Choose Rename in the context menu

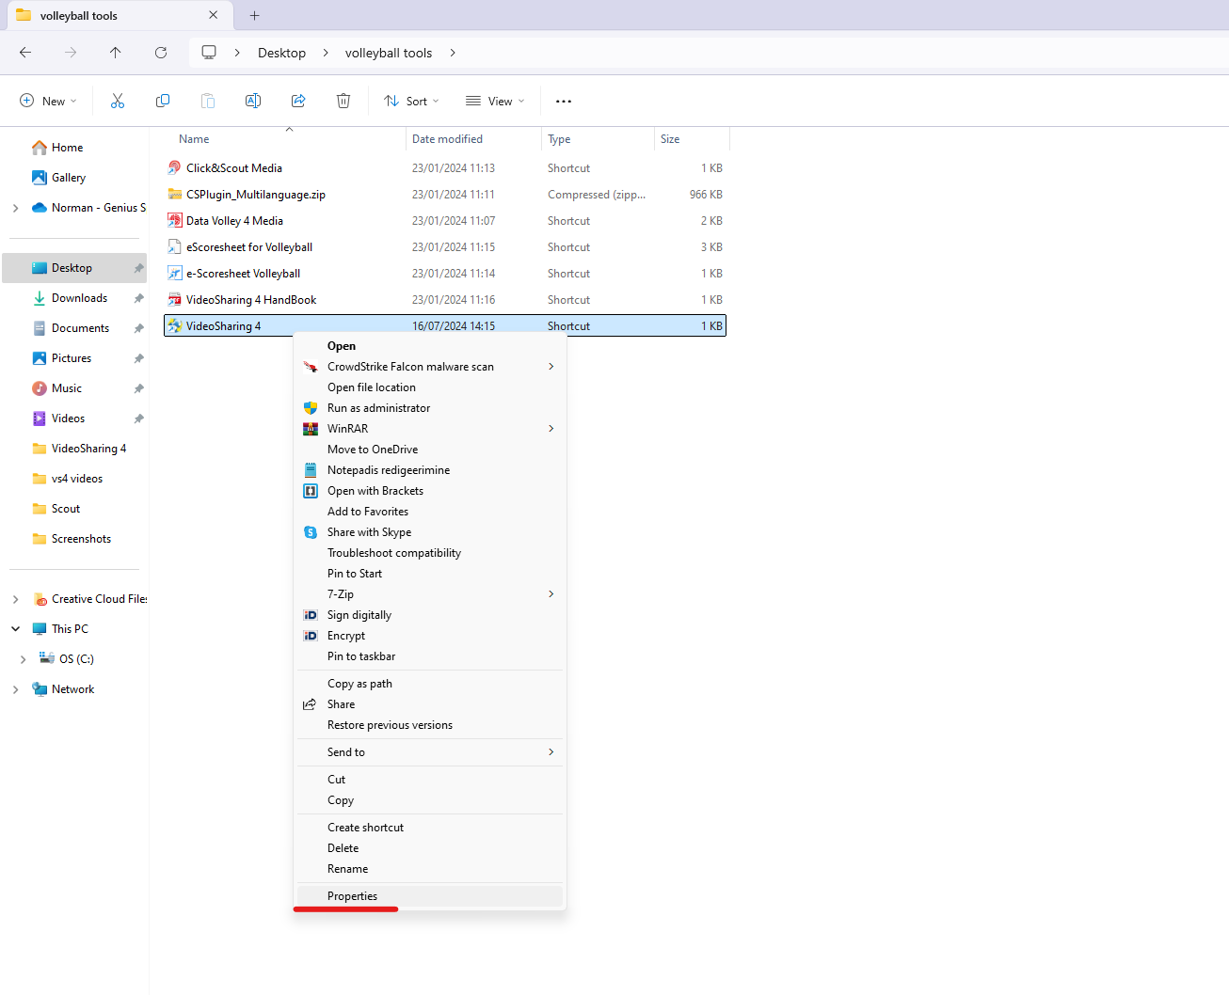point(431,869)
